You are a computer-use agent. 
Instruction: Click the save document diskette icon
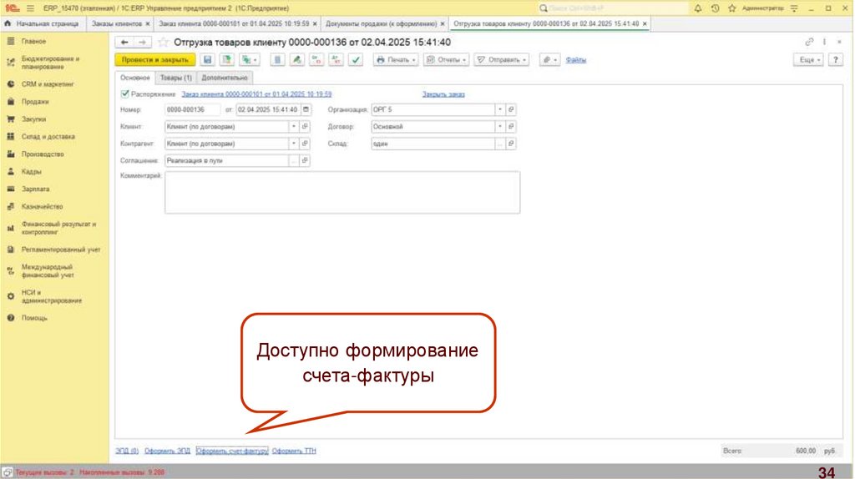point(206,60)
